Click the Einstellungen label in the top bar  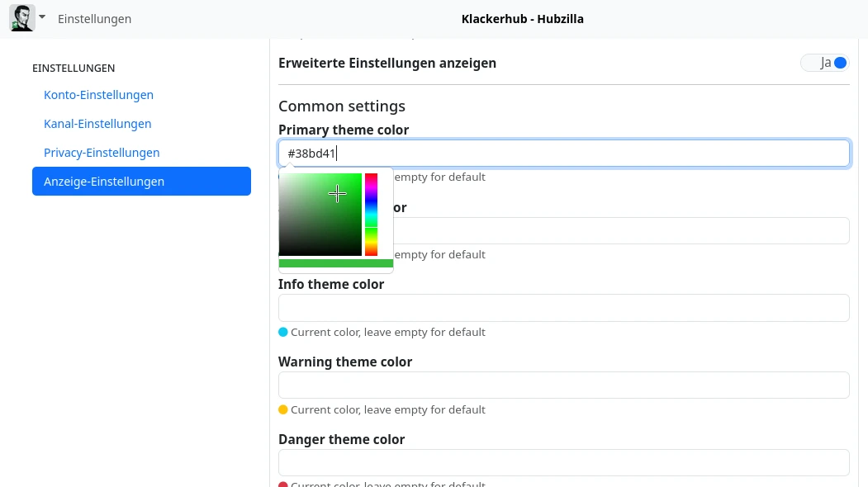(x=94, y=19)
